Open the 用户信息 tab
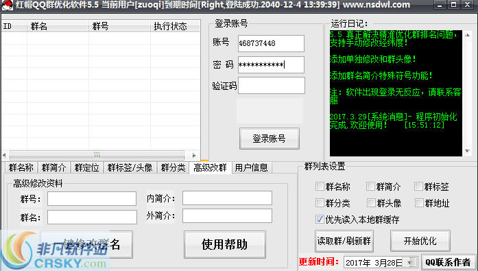The height and width of the screenshot is (271, 478). (252, 167)
